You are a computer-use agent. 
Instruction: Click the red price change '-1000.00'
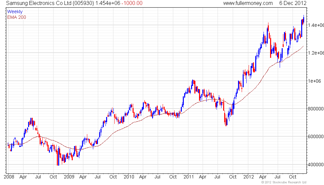pyautogui.click(x=132, y=3)
